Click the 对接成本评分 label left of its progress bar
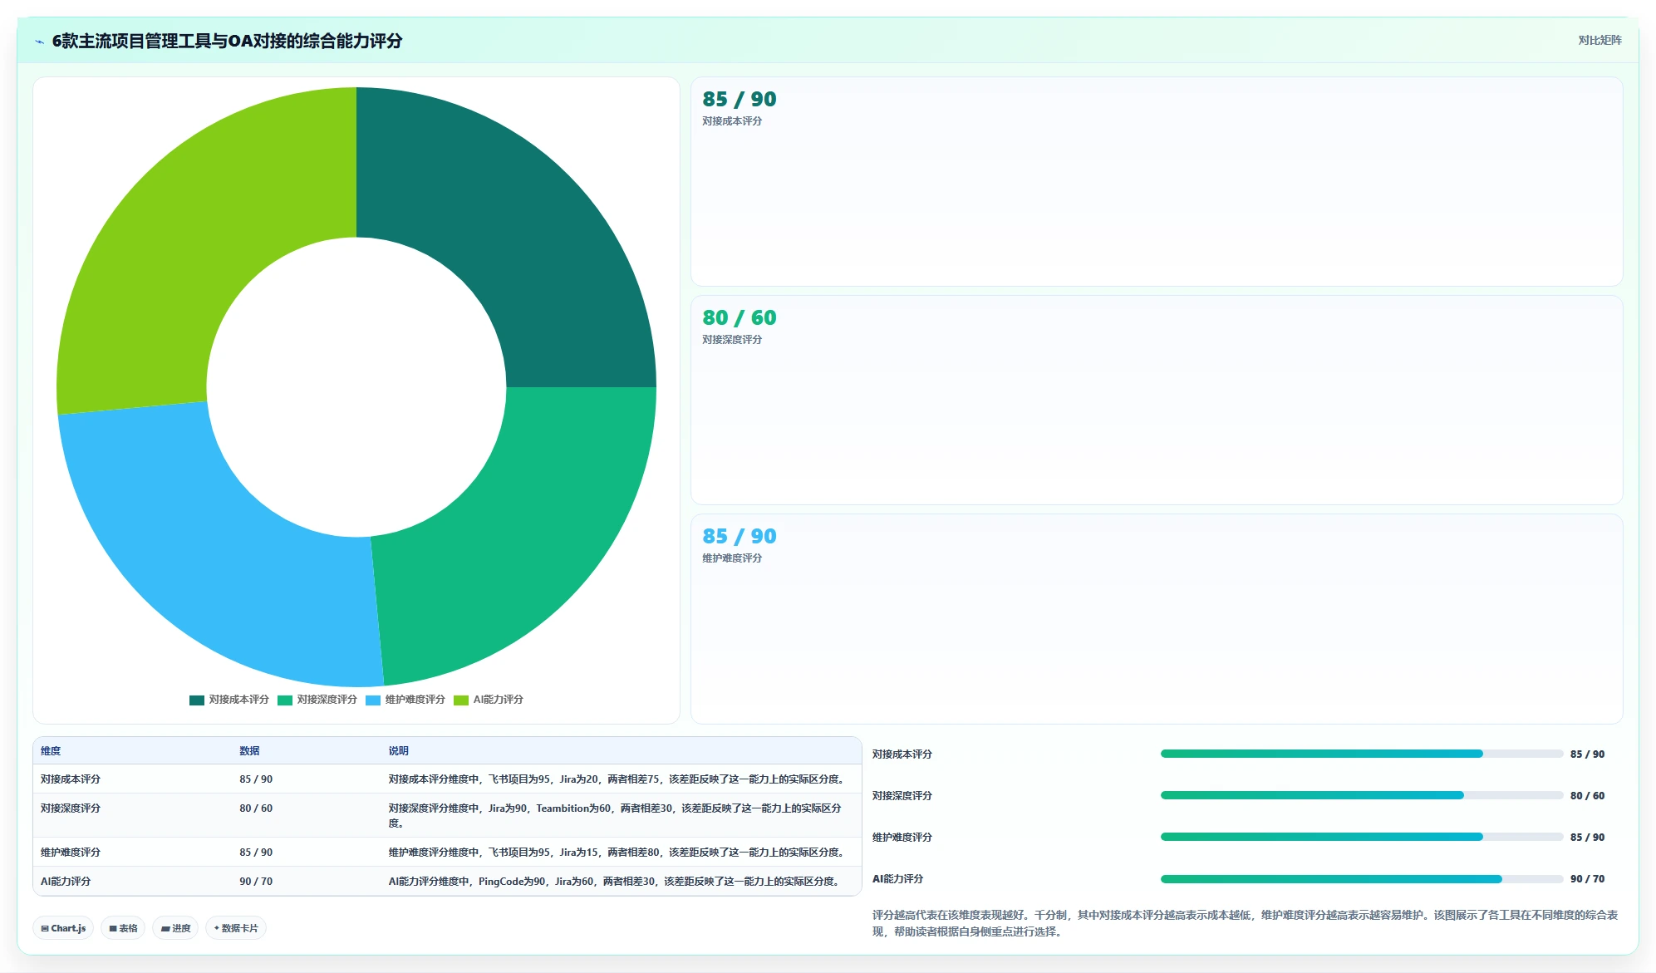This screenshot has width=1656, height=973. tap(902, 754)
